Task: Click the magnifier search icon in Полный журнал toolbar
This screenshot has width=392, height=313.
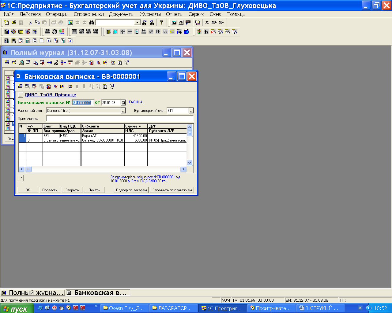Action: point(21,62)
